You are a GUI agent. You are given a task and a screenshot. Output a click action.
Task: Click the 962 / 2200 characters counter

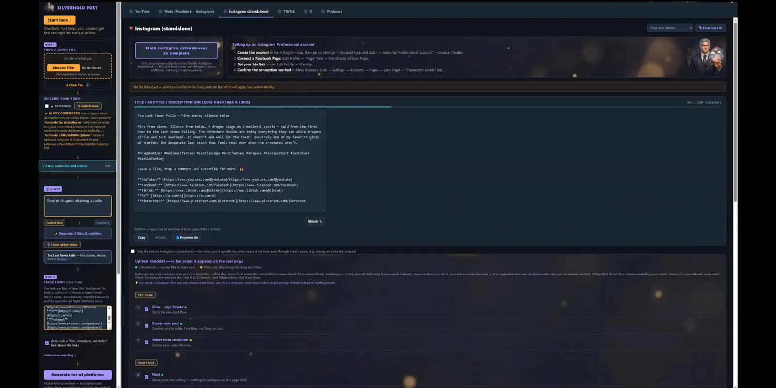click(704, 102)
